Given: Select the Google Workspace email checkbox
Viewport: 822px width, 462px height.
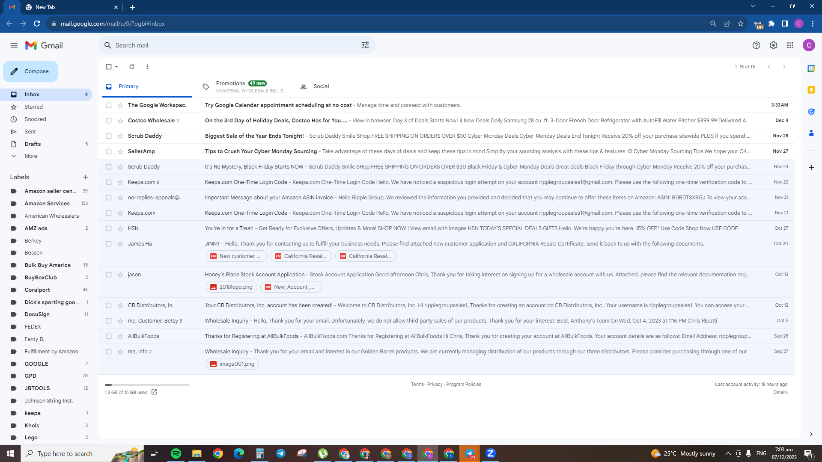Looking at the screenshot, I should [109, 105].
